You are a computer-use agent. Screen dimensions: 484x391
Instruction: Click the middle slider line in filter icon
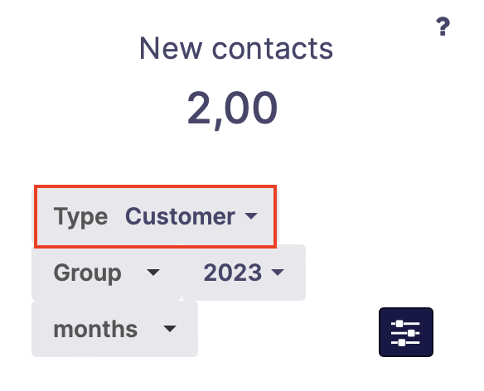tap(405, 333)
